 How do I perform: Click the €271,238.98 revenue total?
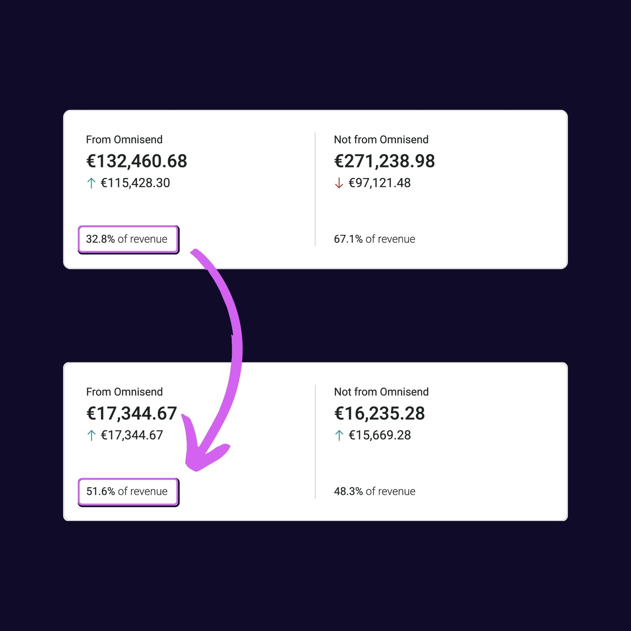pyautogui.click(x=384, y=161)
